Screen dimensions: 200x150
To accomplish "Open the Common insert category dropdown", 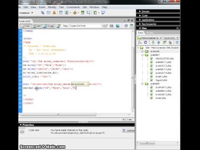I will pos(26,13).
